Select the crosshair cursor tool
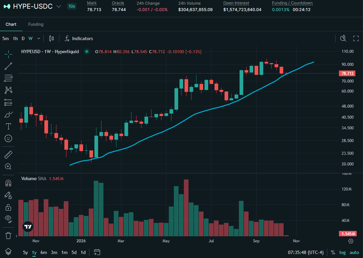The image size is (363, 258). pyautogui.click(x=9, y=54)
